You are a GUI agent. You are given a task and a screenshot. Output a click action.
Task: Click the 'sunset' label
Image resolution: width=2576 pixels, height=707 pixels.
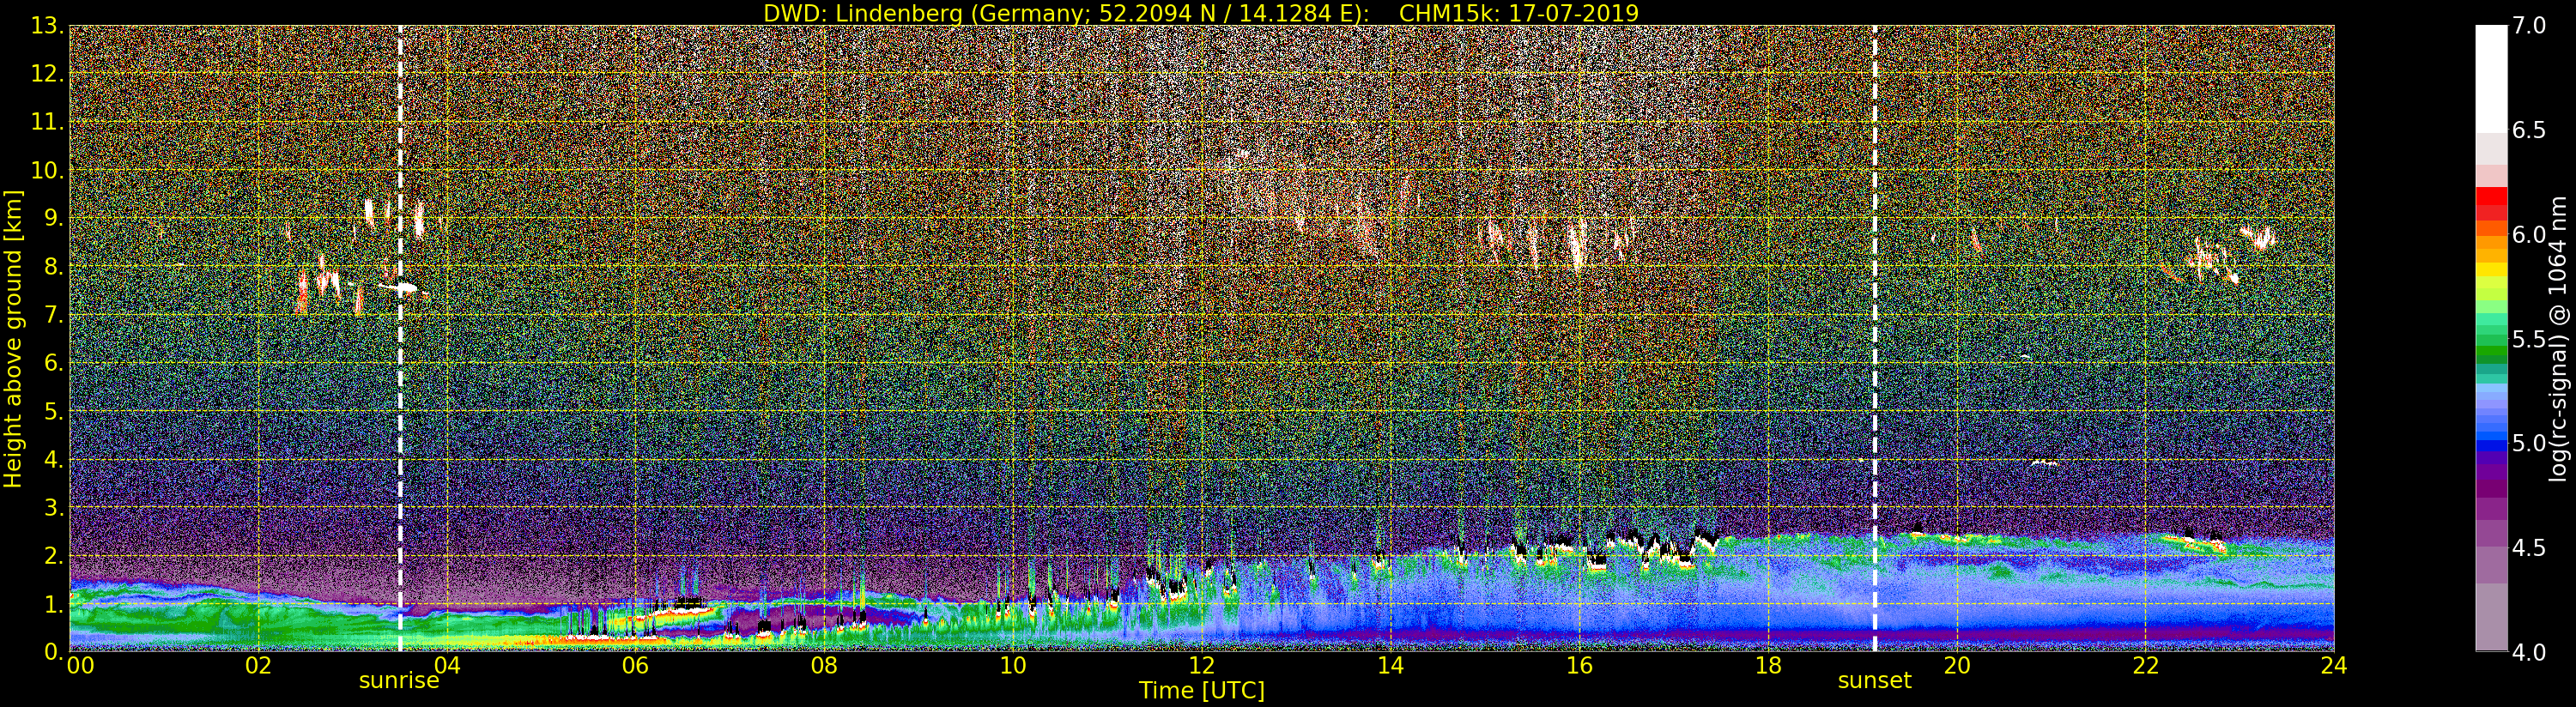(1874, 681)
